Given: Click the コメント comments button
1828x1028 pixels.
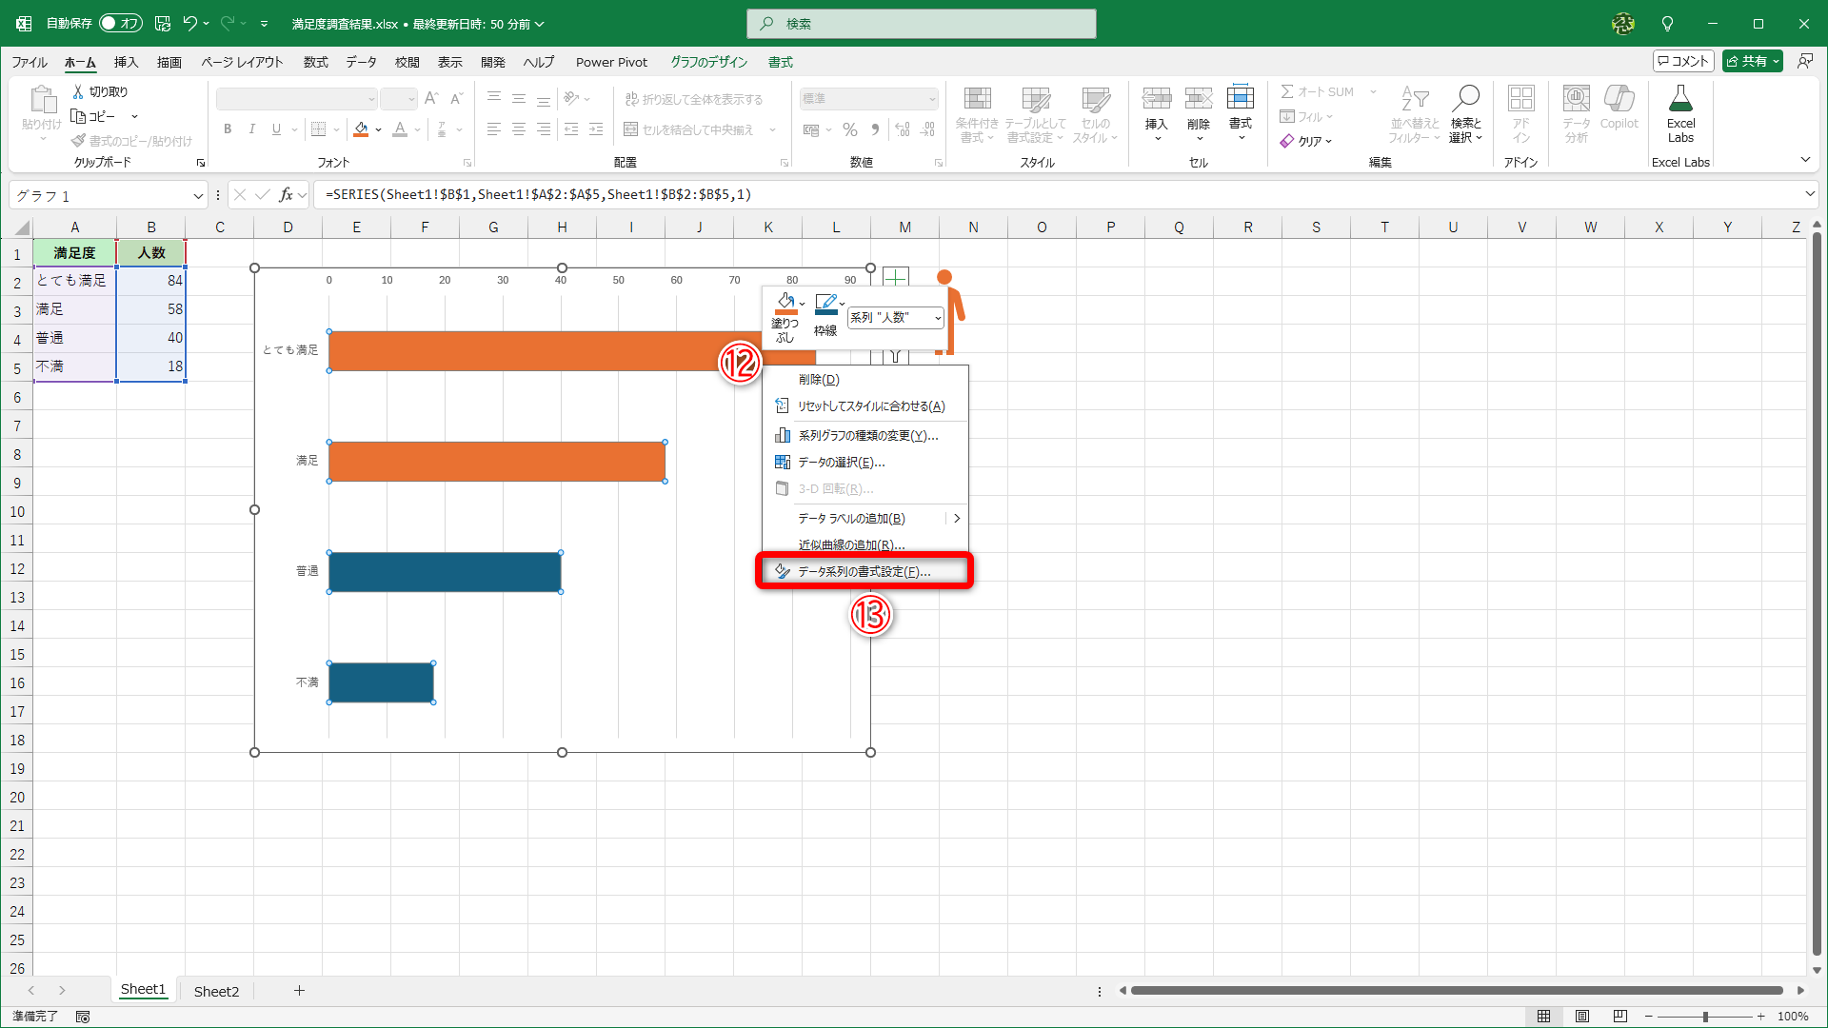Looking at the screenshot, I should [1683, 61].
